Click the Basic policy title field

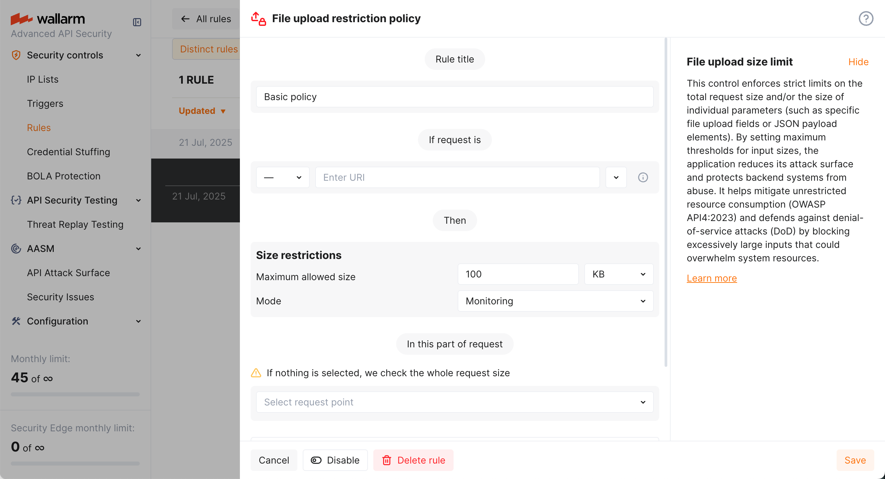pyautogui.click(x=454, y=97)
